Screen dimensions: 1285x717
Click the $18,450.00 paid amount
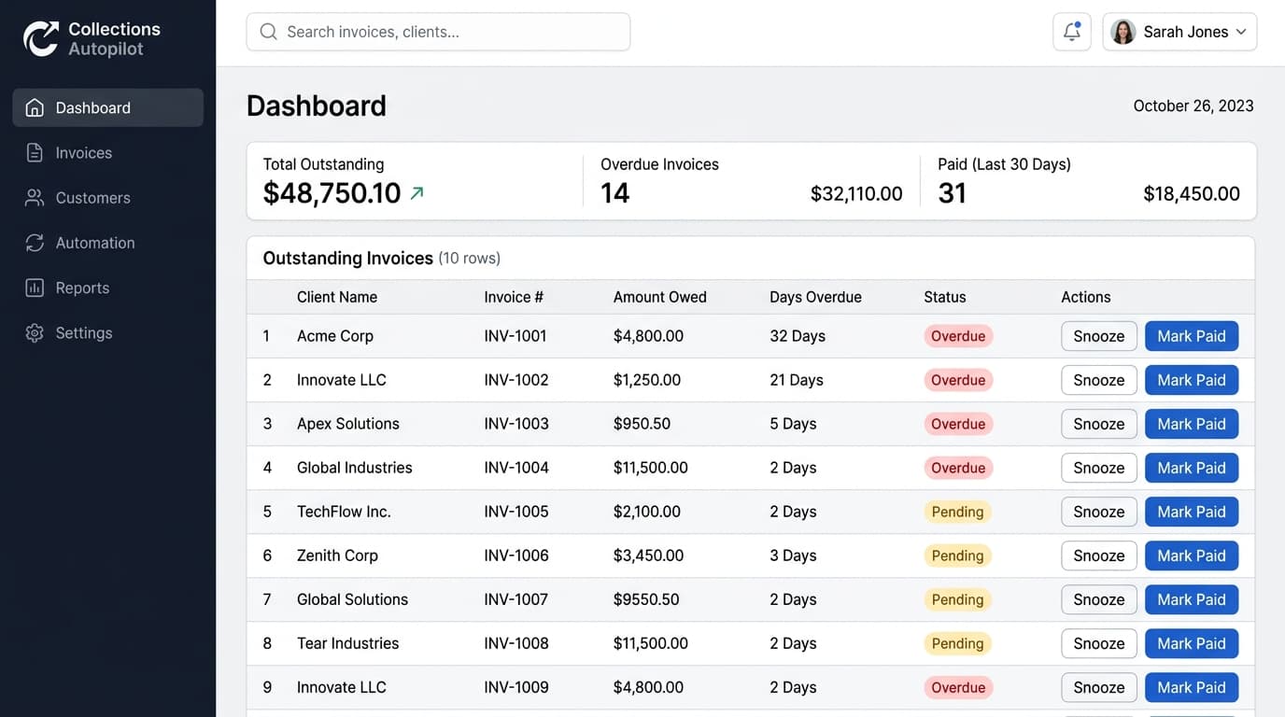pyautogui.click(x=1192, y=194)
